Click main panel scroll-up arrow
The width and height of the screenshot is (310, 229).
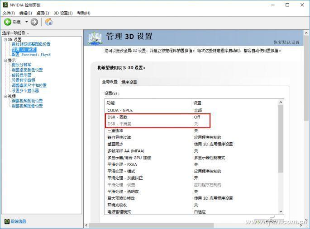tap(306, 33)
